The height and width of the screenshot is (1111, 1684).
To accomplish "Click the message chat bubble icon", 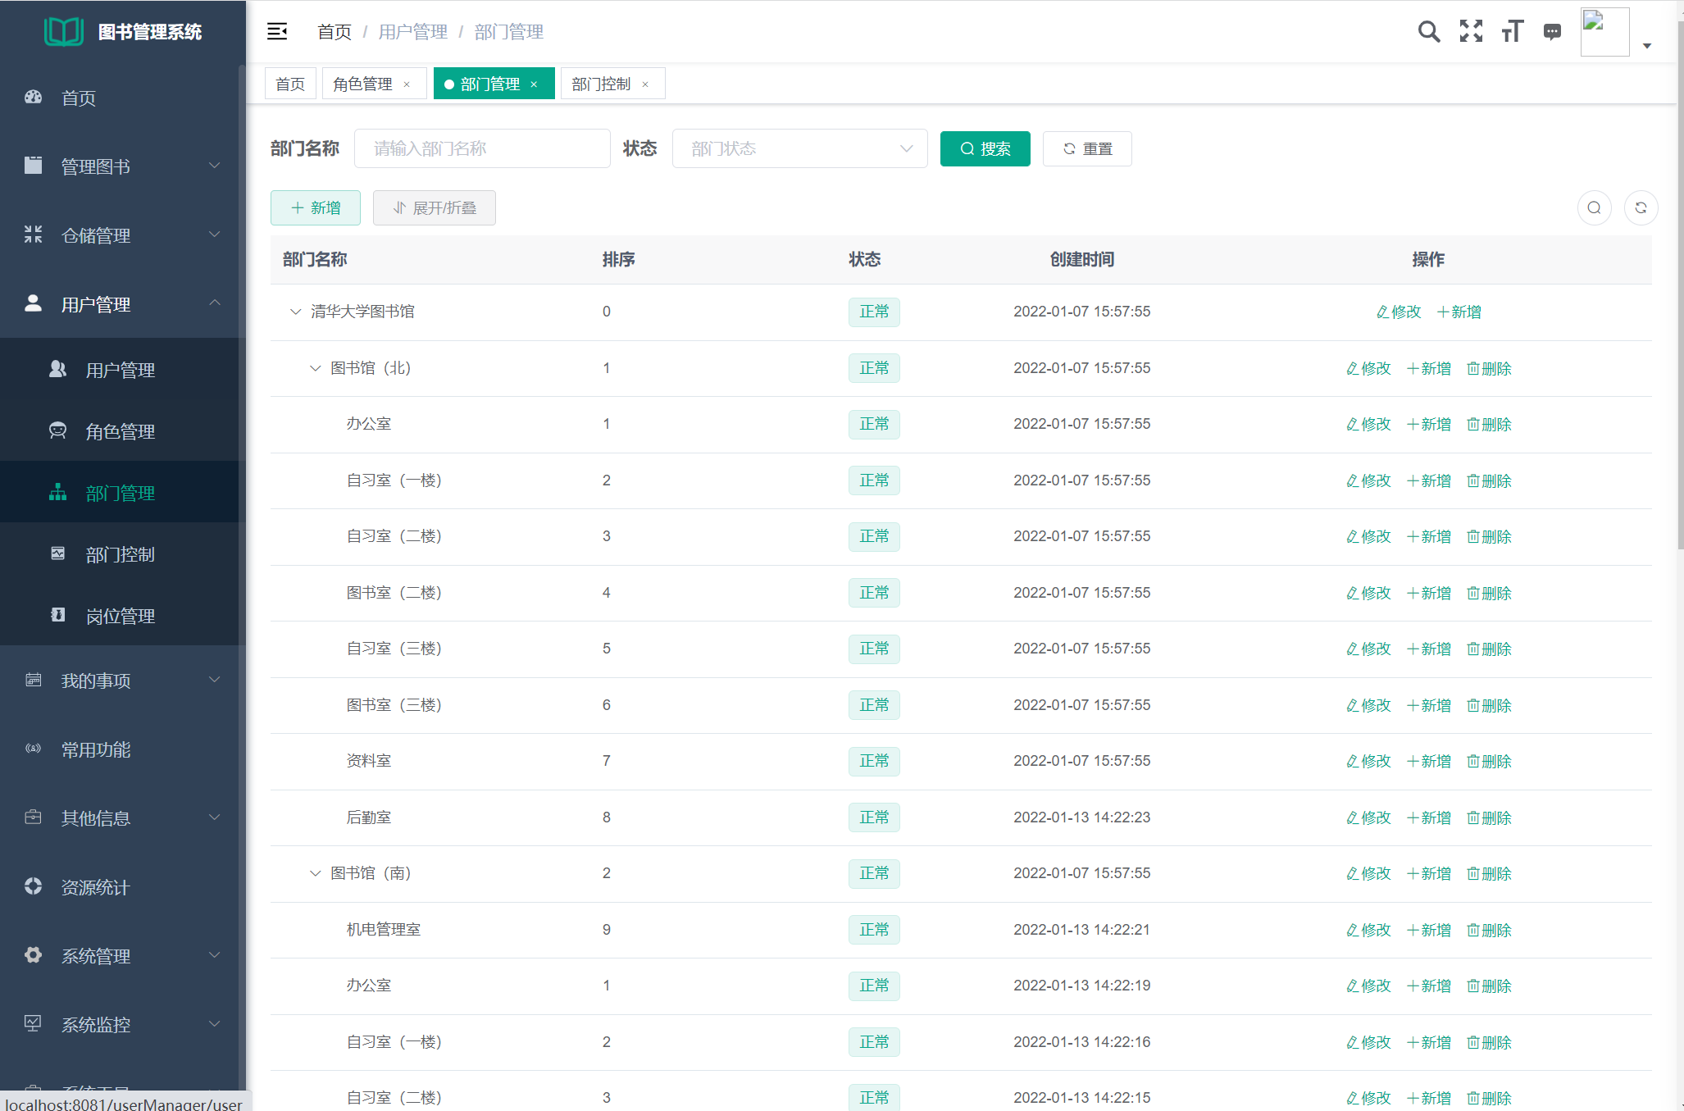I will 1552,32.
